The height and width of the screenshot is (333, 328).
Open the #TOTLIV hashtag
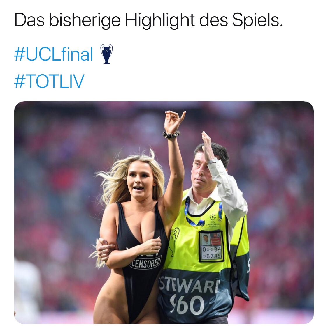(x=49, y=81)
